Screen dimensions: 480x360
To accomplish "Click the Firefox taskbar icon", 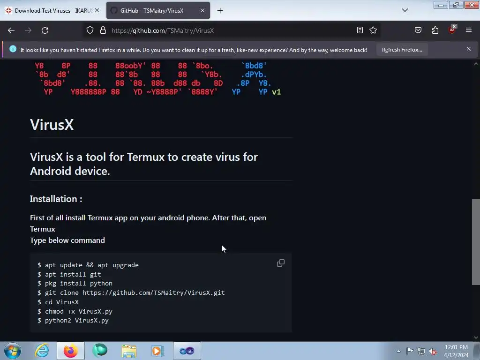I will (71, 351).
